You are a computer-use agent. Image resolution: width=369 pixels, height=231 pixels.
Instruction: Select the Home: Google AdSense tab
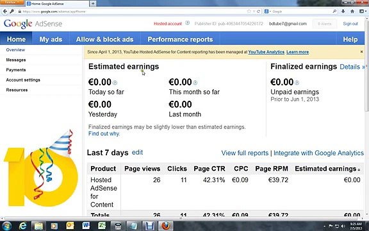(x=57, y=4)
